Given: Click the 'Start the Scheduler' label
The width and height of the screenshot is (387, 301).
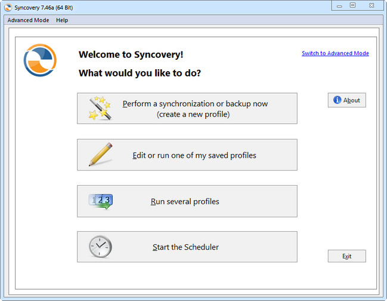Looking at the screenshot, I should (185, 247).
